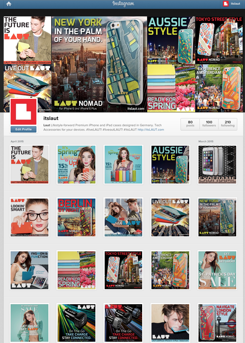245x343 pixels.
Task: Open the No Worries post thumbnail
Action: point(123,217)
